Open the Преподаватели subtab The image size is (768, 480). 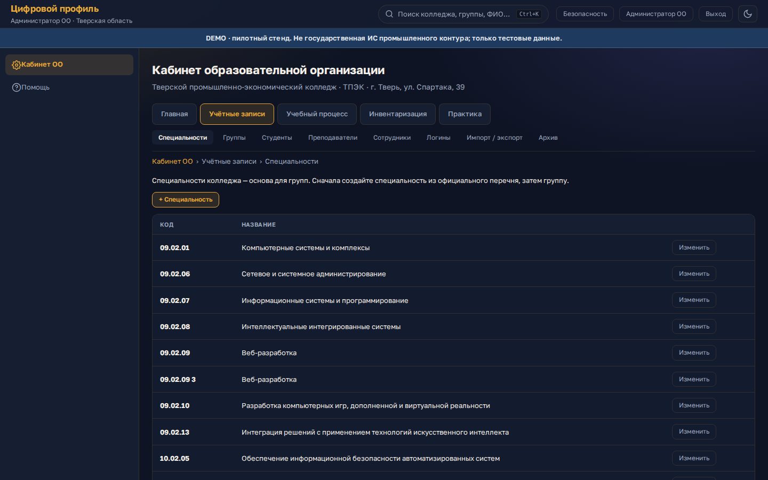(333, 138)
